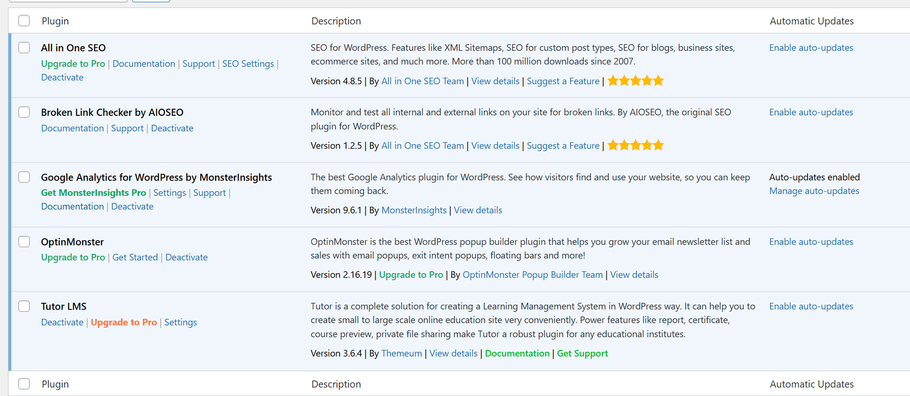Open Support link under All in One SEO
Viewport: 910px width, 396px height.
coord(198,64)
